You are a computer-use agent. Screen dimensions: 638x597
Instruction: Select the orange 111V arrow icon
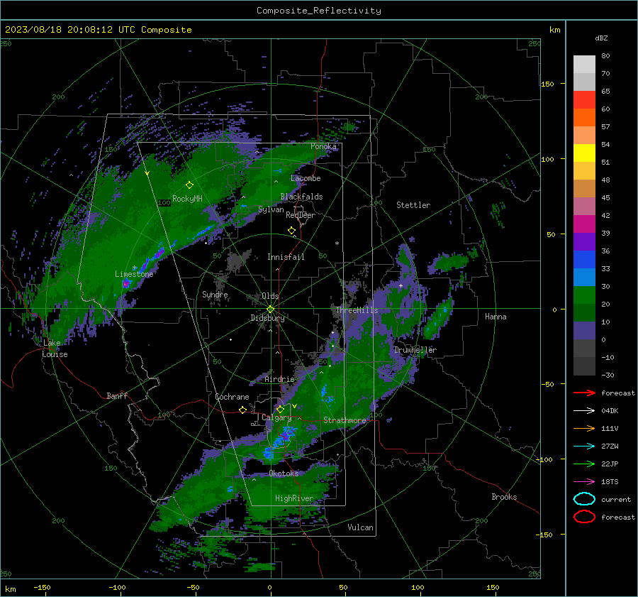tap(584, 428)
